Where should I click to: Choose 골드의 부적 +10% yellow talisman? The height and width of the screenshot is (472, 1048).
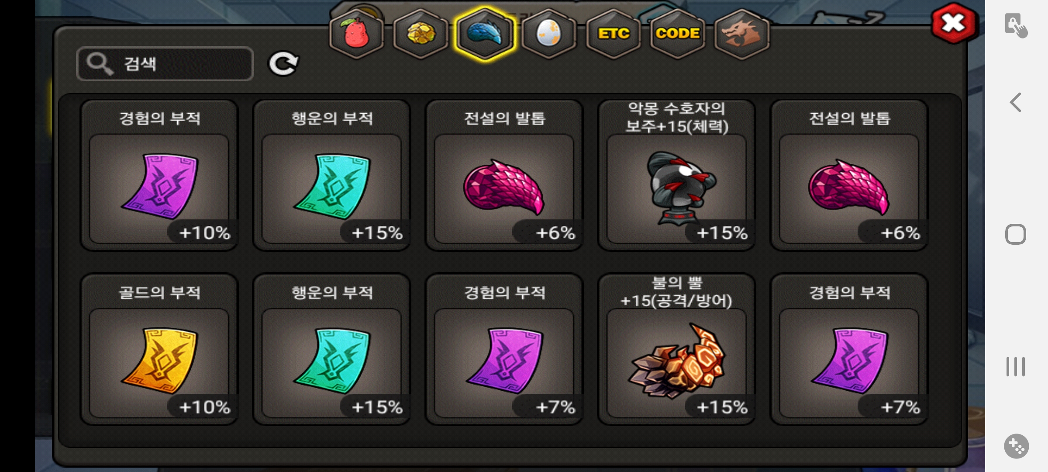(159, 349)
